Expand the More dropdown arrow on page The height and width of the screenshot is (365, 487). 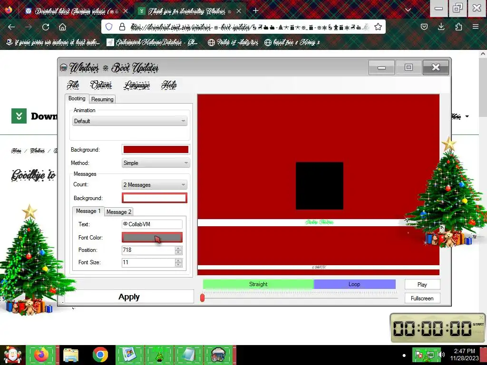(x=467, y=116)
